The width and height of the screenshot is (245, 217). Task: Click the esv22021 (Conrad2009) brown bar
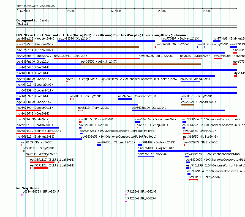click(x=187, y=105)
